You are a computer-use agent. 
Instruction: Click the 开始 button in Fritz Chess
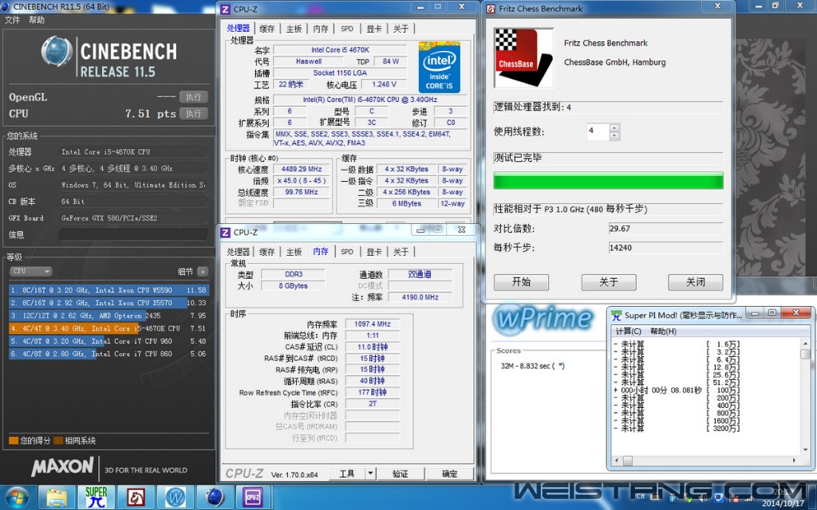tap(521, 282)
